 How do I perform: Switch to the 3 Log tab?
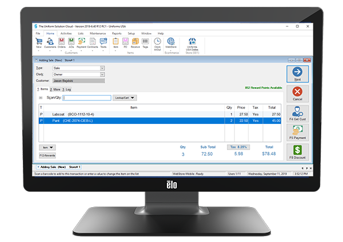(x=66, y=90)
